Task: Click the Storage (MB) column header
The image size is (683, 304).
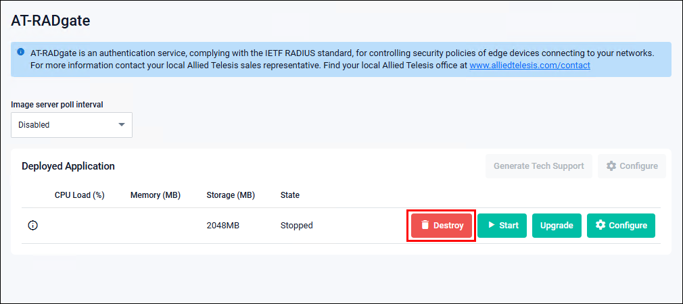Action: click(230, 195)
